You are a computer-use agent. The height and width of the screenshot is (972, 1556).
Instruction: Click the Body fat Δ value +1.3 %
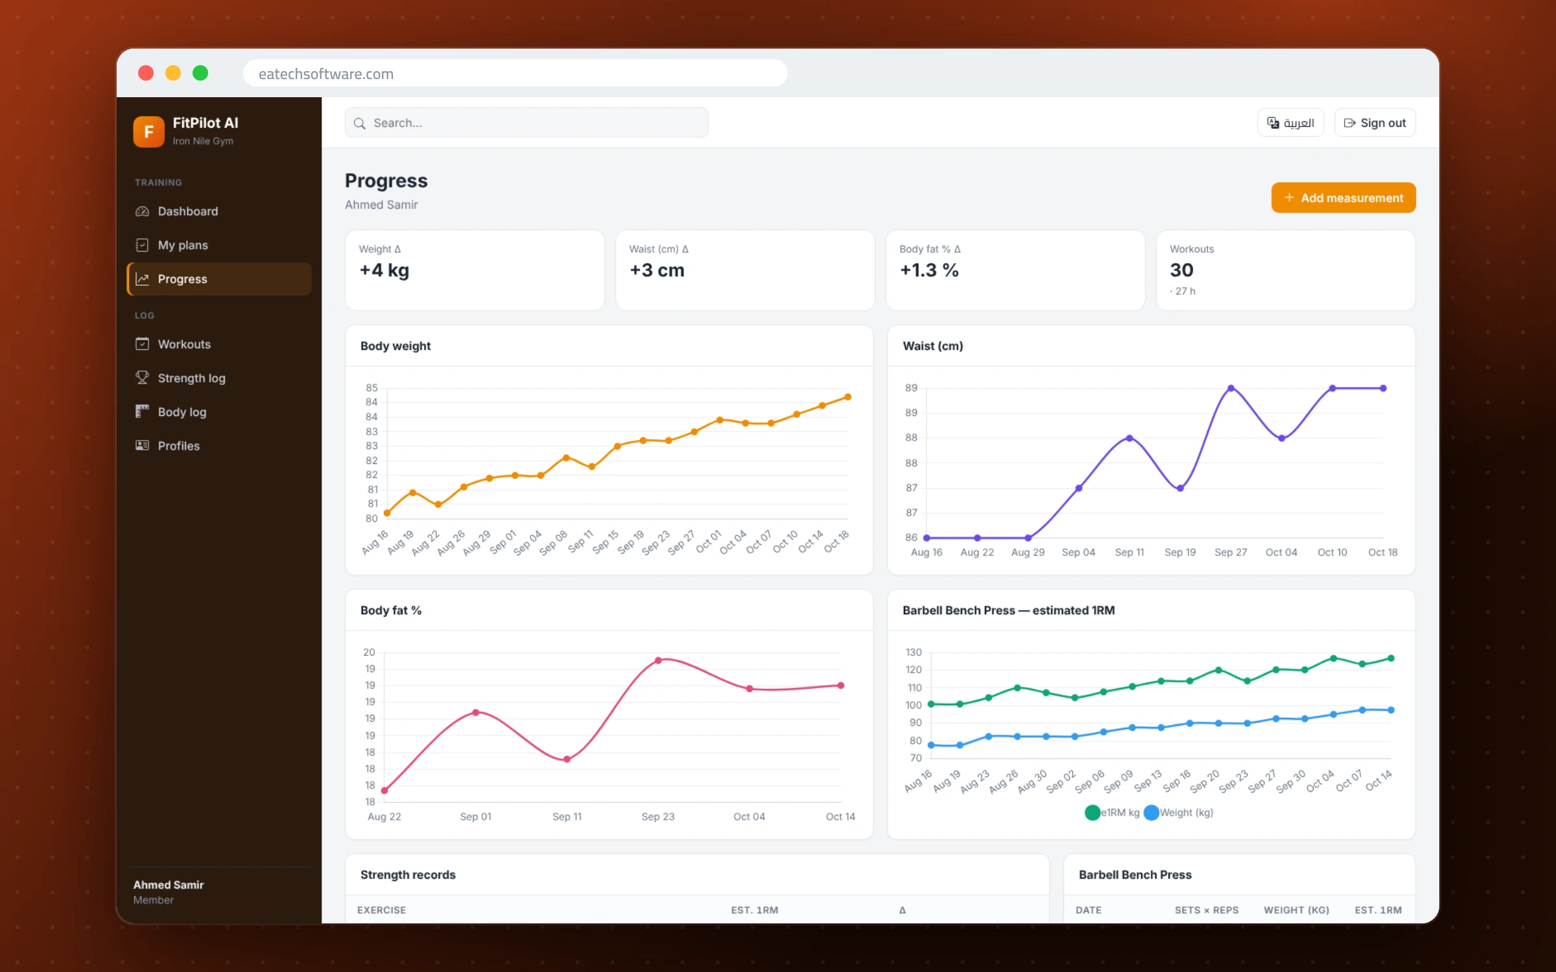(929, 270)
